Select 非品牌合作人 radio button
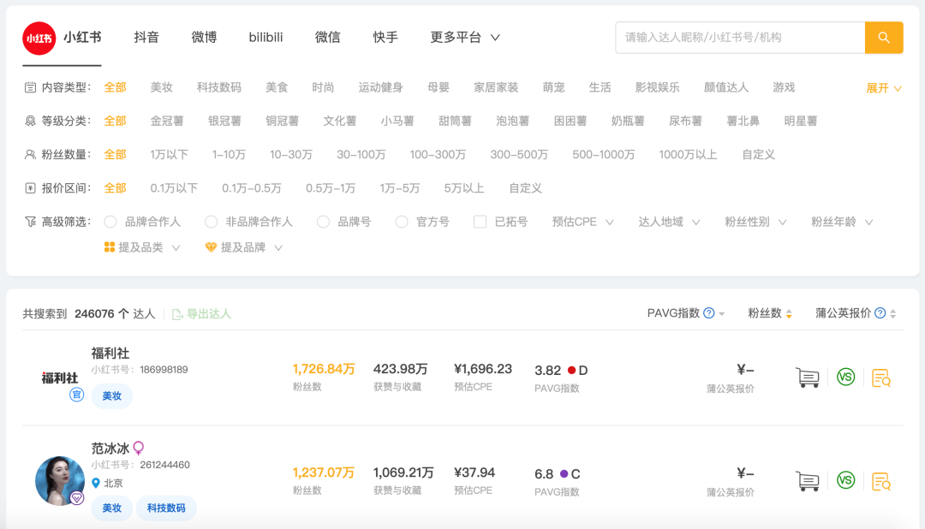This screenshot has height=529, width=925. coord(212,222)
